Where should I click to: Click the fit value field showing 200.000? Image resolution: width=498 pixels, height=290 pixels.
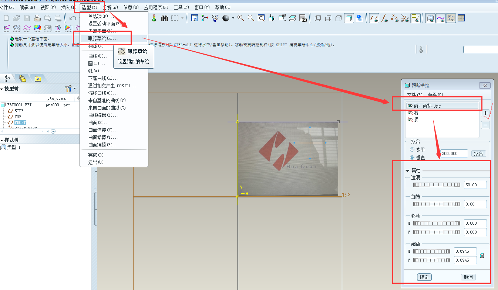point(454,153)
